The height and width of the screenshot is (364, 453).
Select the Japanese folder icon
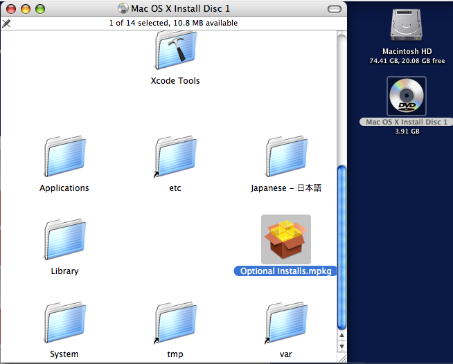tap(287, 156)
